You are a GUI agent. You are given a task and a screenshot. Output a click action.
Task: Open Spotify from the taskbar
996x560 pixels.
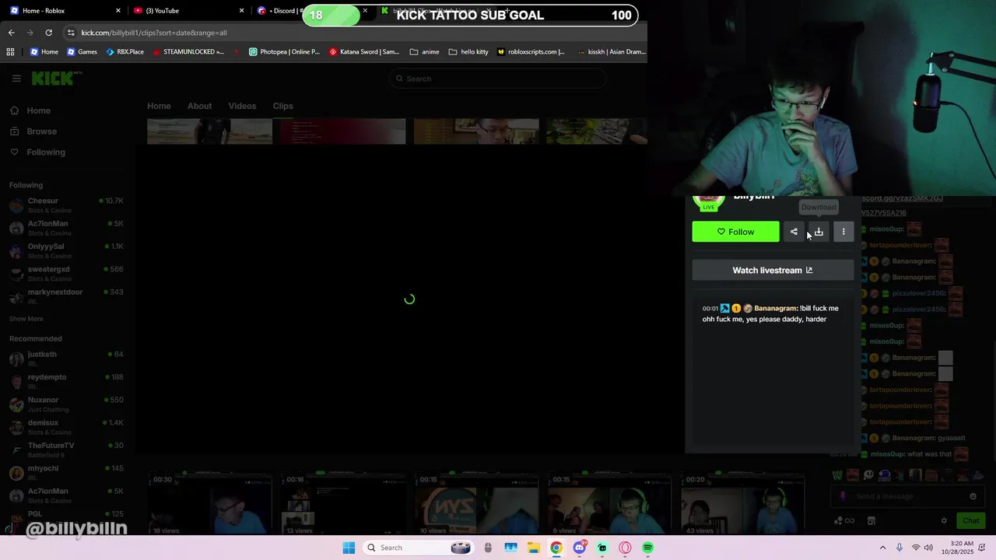click(647, 548)
